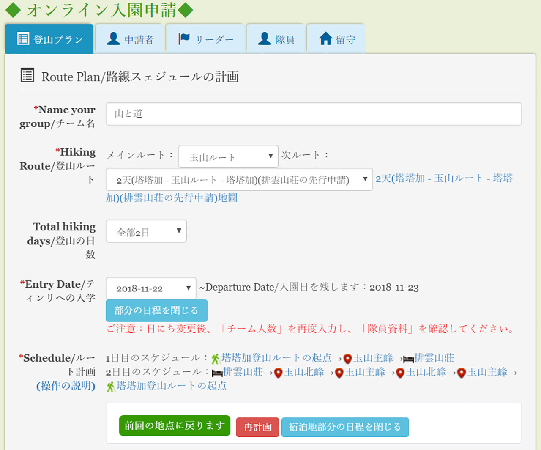Click the Route Plan list icon
Screen dimensions: 541x450
pos(27,76)
